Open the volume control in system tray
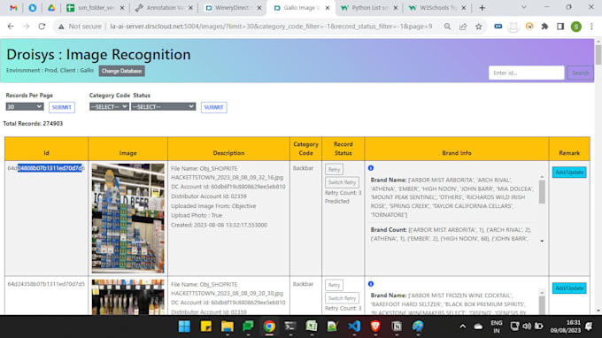This screenshot has width=602, height=338. click(527, 326)
